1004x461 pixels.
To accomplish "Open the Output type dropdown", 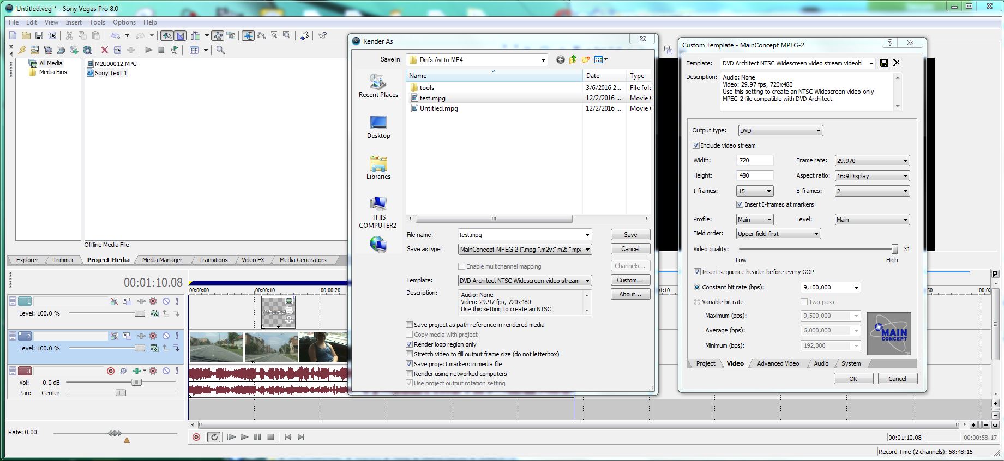I will (780, 131).
